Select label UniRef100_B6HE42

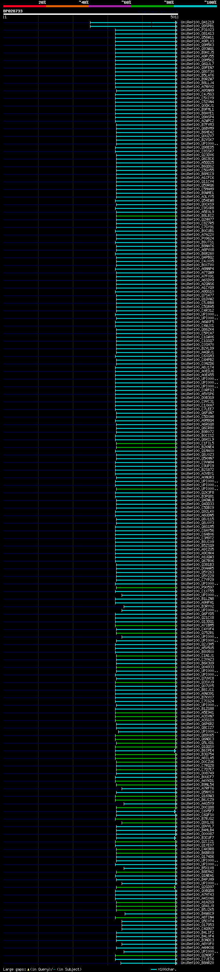[197, 132]
